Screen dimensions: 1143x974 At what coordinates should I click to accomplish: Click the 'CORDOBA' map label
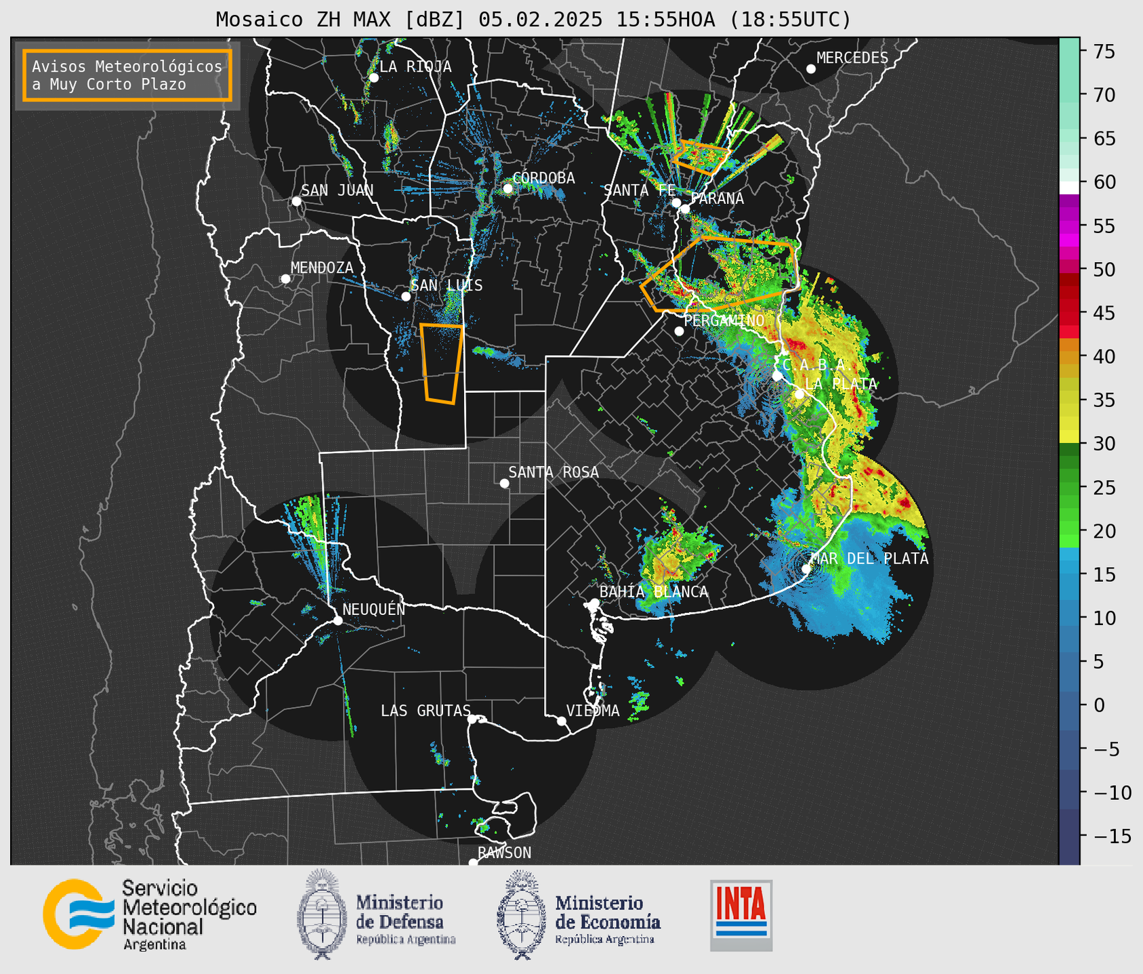pyautogui.click(x=543, y=178)
